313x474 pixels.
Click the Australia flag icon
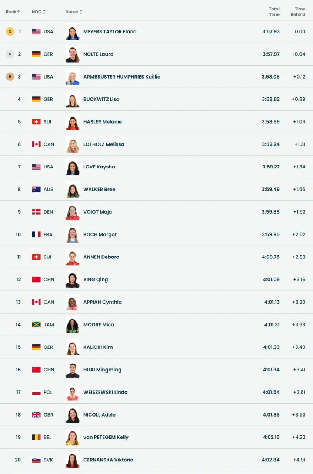coord(36,189)
